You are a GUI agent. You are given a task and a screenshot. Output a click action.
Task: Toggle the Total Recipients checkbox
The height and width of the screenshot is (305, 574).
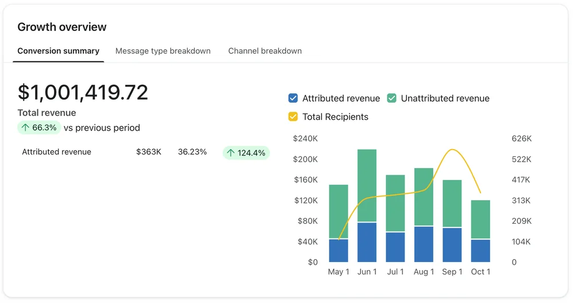coord(293,116)
